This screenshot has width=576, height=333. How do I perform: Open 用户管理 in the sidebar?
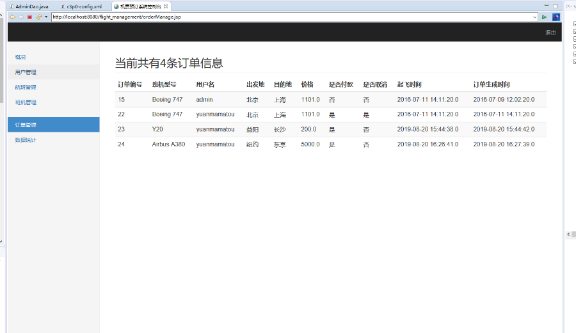pos(26,72)
